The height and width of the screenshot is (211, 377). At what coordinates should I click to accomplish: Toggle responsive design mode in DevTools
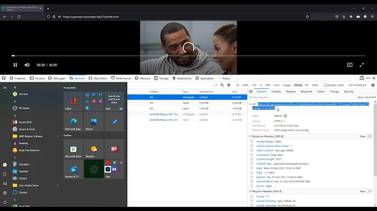click(x=361, y=78)
